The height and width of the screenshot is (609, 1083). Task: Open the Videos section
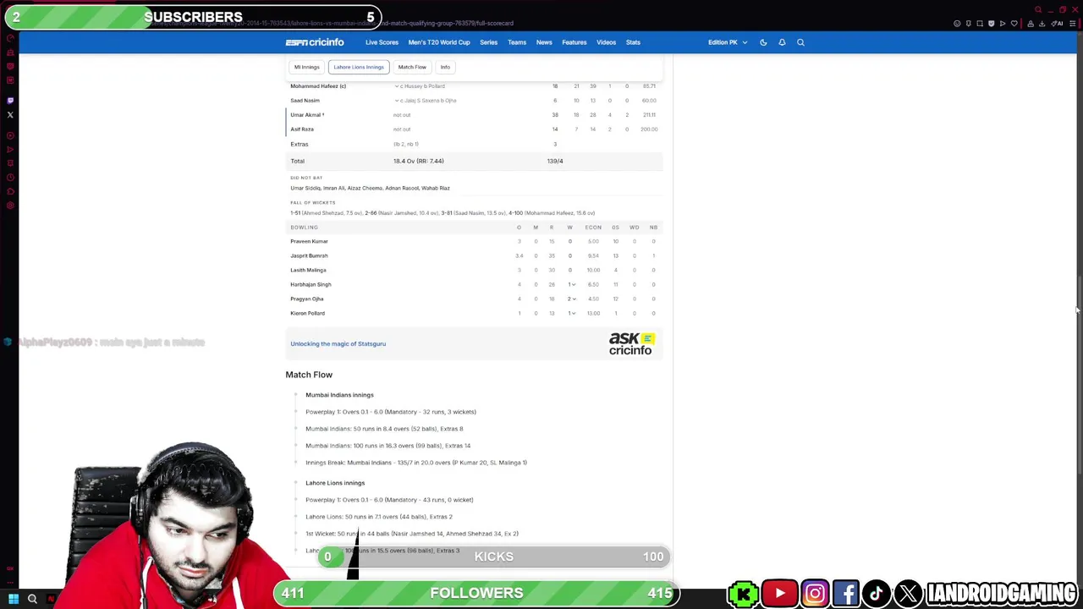607,42
